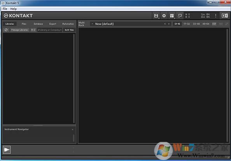Click the KONTAKT logo in header
The width and height of the screenshot is (231, 161).
[18, 16]
